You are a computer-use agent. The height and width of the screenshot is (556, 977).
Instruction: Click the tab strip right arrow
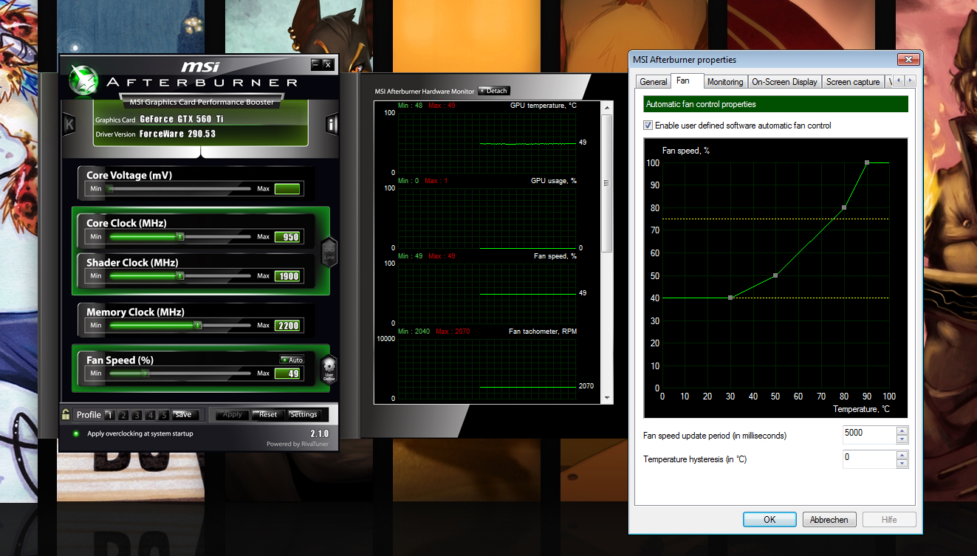(910, 80)
